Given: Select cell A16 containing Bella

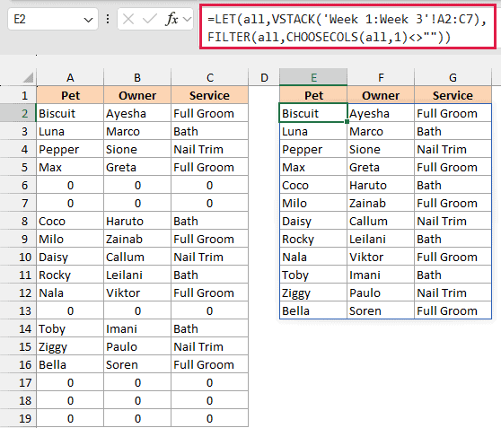Looking at the screenshot, I should pos(70,365).
